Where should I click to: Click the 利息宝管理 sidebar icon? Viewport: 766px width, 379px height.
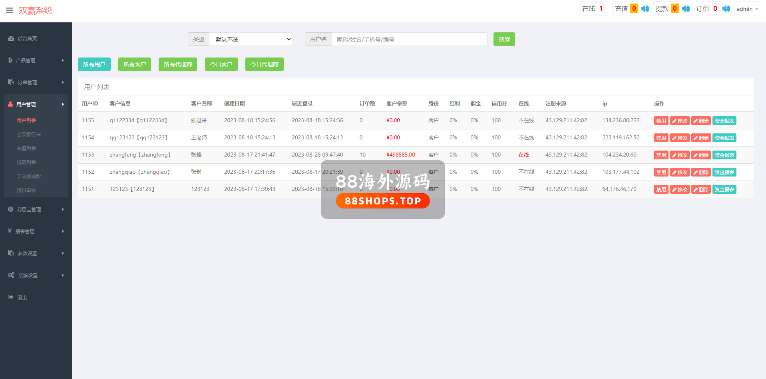pyautogui.click(x=11, y=209)
